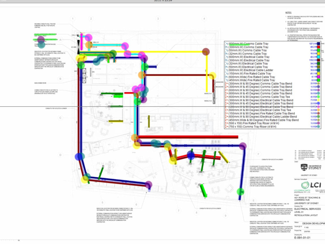
Task: Click the University of Sydney crest logo
Action: click(304, 167)
